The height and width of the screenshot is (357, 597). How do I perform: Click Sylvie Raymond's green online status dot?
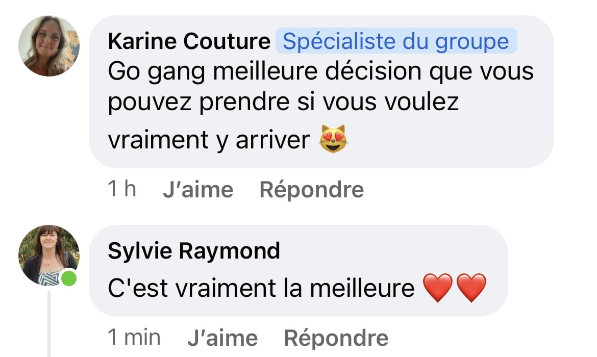click(x=68, y=279)
